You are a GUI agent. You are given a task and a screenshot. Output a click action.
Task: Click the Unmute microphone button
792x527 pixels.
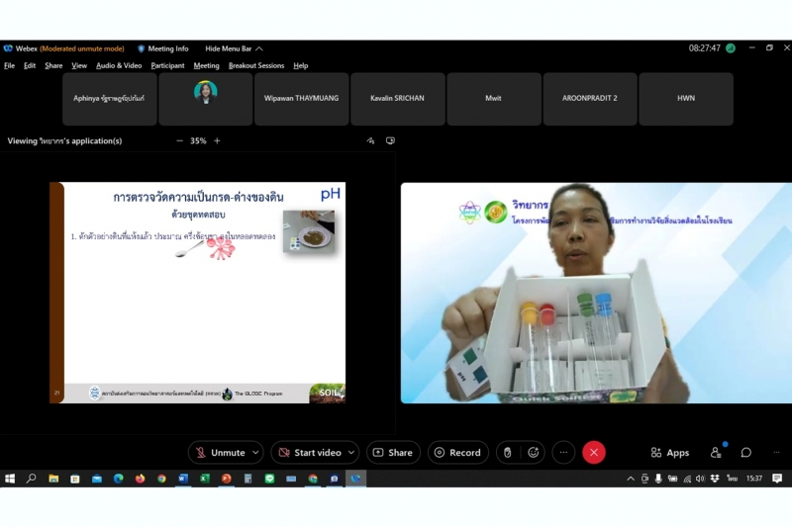220,453
